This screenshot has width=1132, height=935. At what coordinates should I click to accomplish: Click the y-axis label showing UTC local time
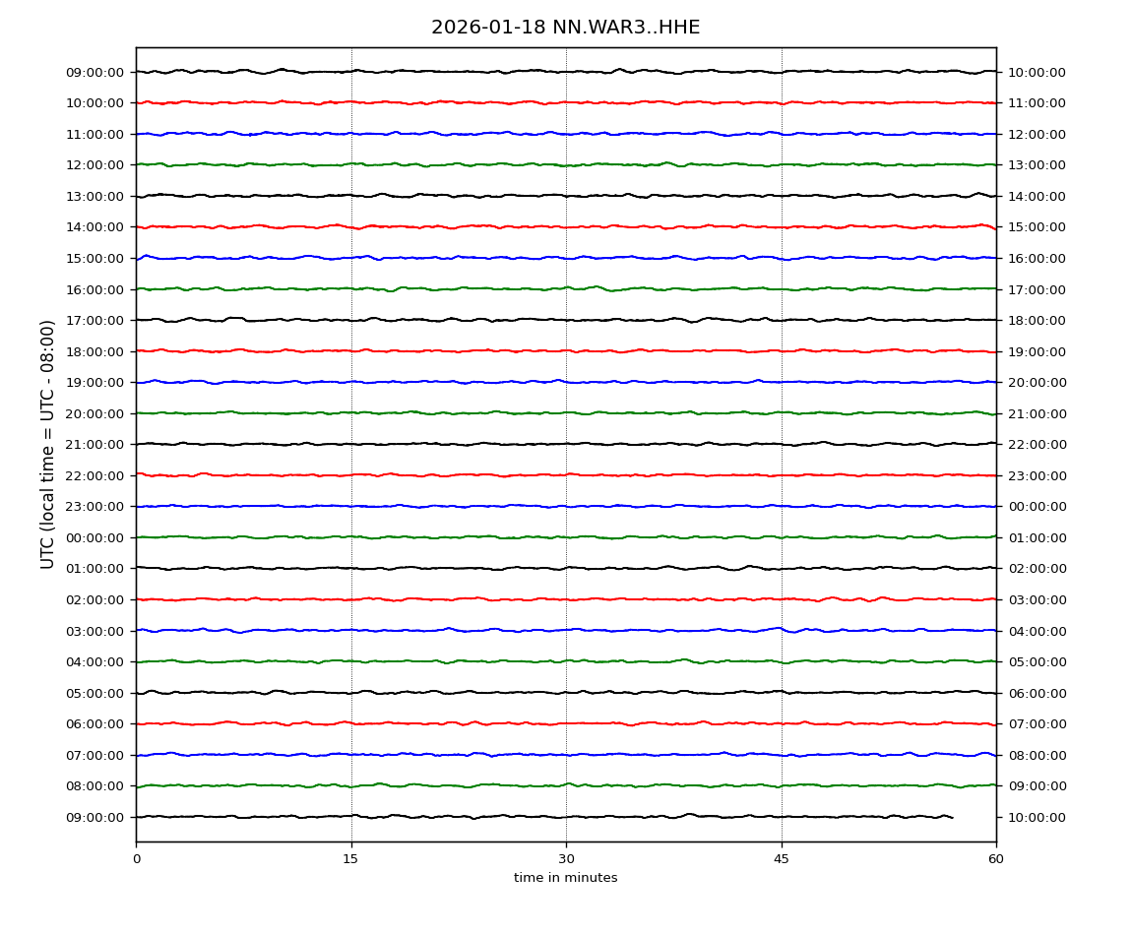(48, 444)
